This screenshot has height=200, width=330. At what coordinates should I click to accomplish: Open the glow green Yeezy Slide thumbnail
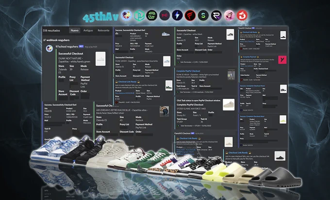point(283,120)
